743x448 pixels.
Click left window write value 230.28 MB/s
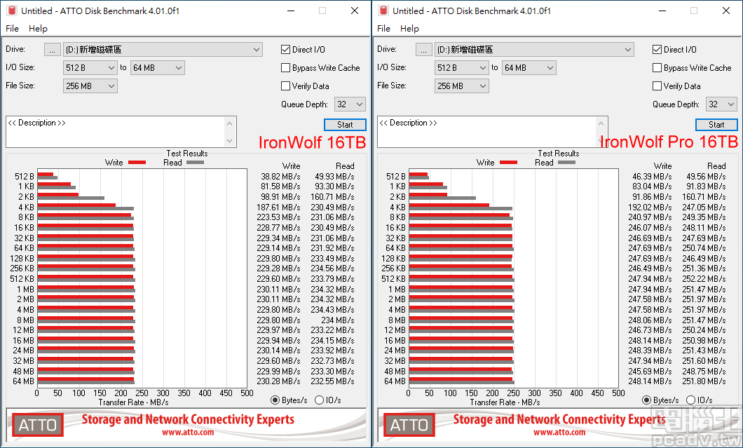point(279,381)
